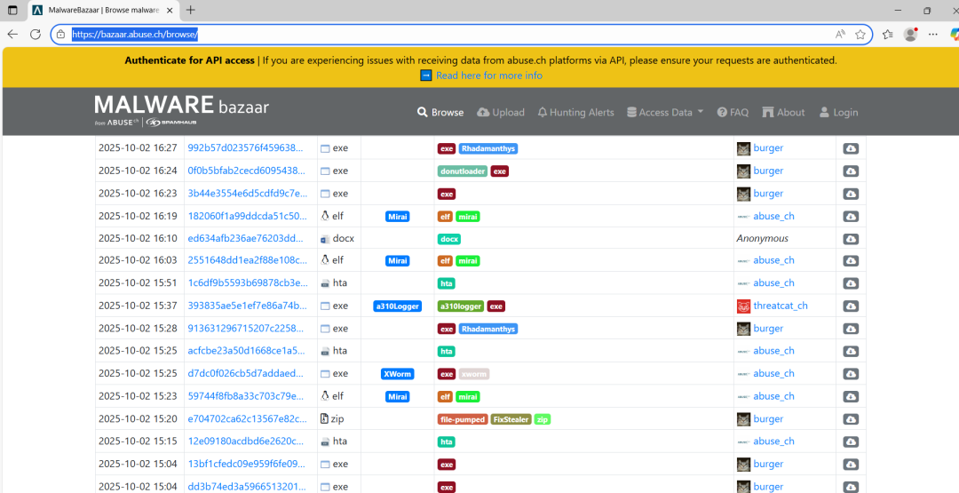959x493 pixels.
Task: Click Read here for more info link
Action: (488, 76)
